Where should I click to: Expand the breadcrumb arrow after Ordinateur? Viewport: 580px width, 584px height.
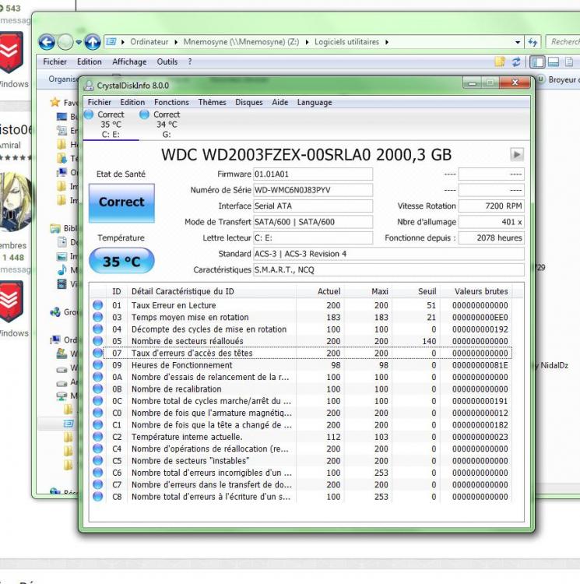pyautogui.click(x=176, y=42)
